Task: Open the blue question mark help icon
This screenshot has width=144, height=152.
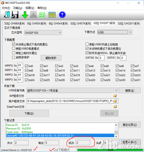Action: (x=62, y=15)
